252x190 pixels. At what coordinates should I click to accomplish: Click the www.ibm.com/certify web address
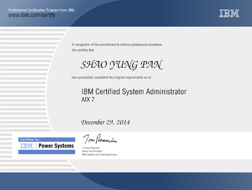[32, 15]
